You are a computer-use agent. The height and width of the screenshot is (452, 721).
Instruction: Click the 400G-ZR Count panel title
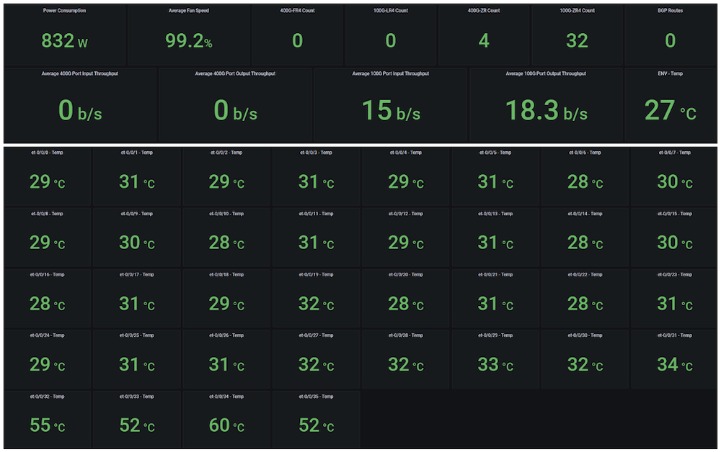pyautogui.click(x=484, y=11)
